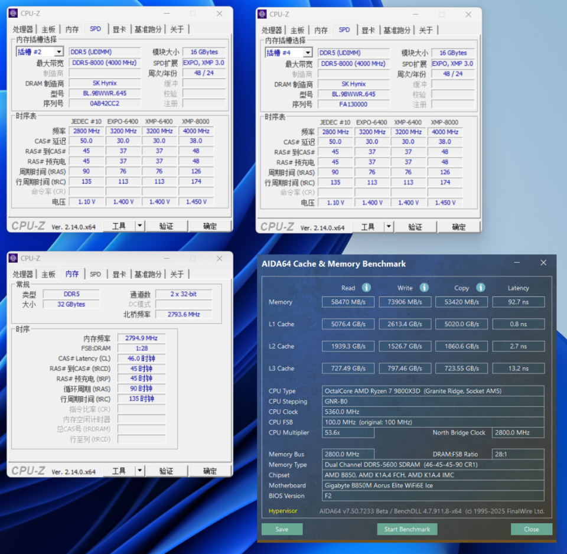Image resolution: width=567 pixels, height=554 pixels.
Task: Click 验证 button in slot #2 window
Action: click(167, 226)
